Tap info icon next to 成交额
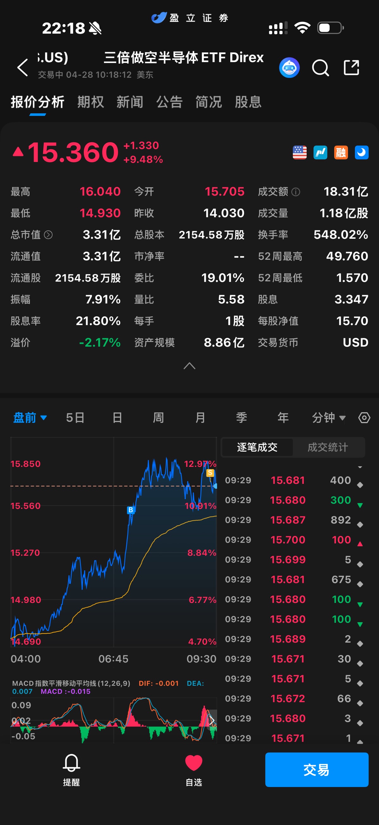Image resolution: width=379 pixels, height=825 pixels. pyautogui.click(x=296, y=192)
